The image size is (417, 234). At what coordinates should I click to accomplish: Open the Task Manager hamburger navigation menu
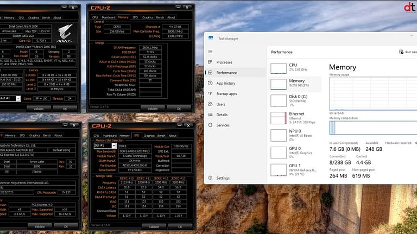pos(210,52)
